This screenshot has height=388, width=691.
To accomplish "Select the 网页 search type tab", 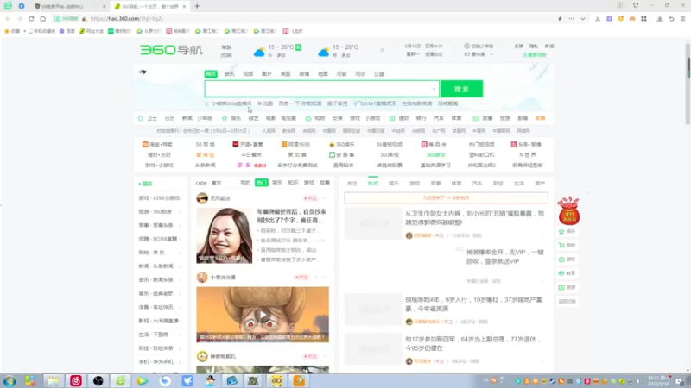I will point(211,74).
